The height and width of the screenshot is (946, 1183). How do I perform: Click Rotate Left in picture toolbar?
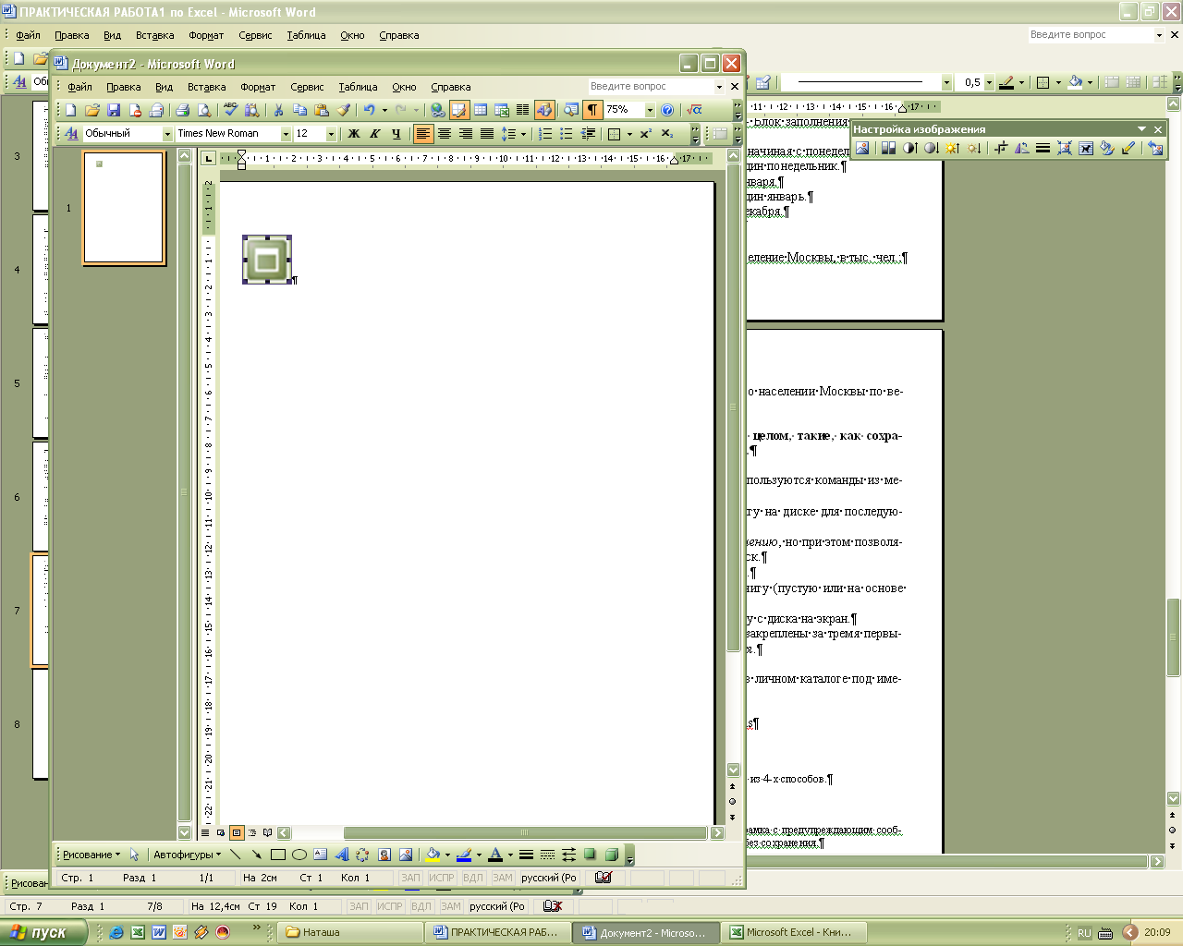tap(1021, 148)
